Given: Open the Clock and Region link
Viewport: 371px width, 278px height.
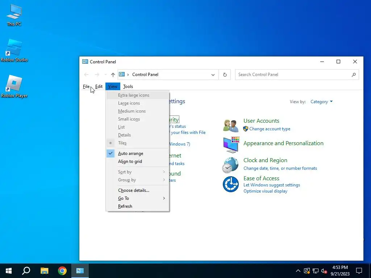Looking at the screenshot, I should (x=265, y=160).
